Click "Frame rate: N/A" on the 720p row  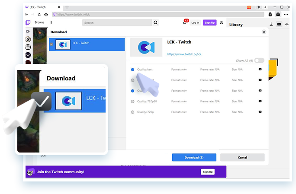coord(210,112)
